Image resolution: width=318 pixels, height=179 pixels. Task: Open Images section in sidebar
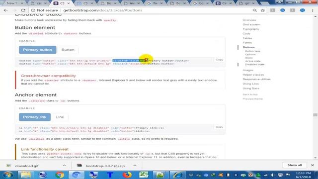pos(248,70)
